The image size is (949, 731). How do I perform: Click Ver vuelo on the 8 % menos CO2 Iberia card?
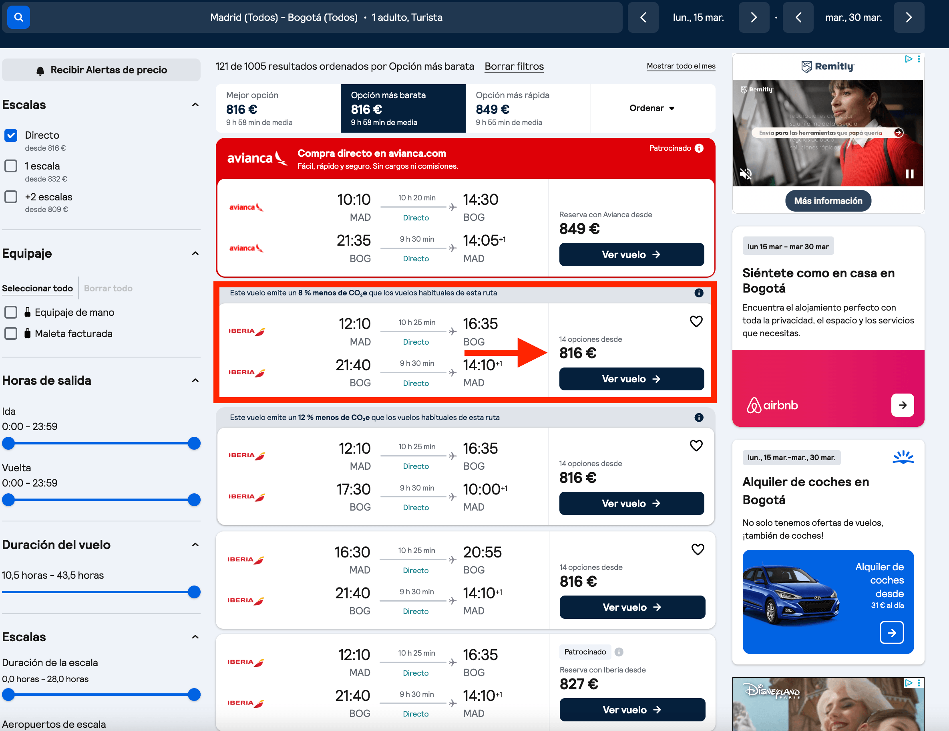coord(631,379)
